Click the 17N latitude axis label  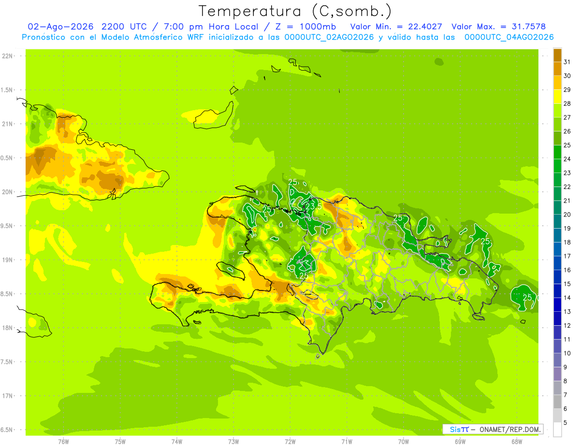[7, 396]
